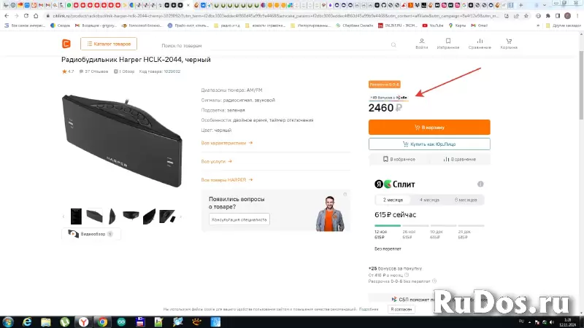Open the 1 Обзор link

pos(124,71)
